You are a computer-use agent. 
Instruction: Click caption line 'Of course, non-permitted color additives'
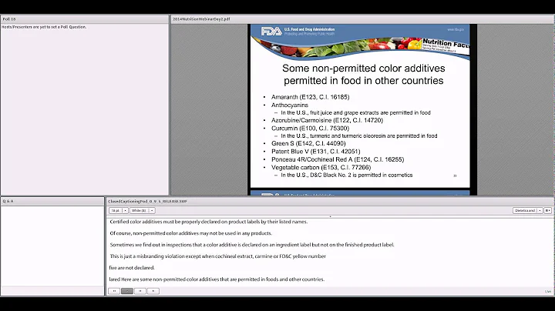click(191, 233)
